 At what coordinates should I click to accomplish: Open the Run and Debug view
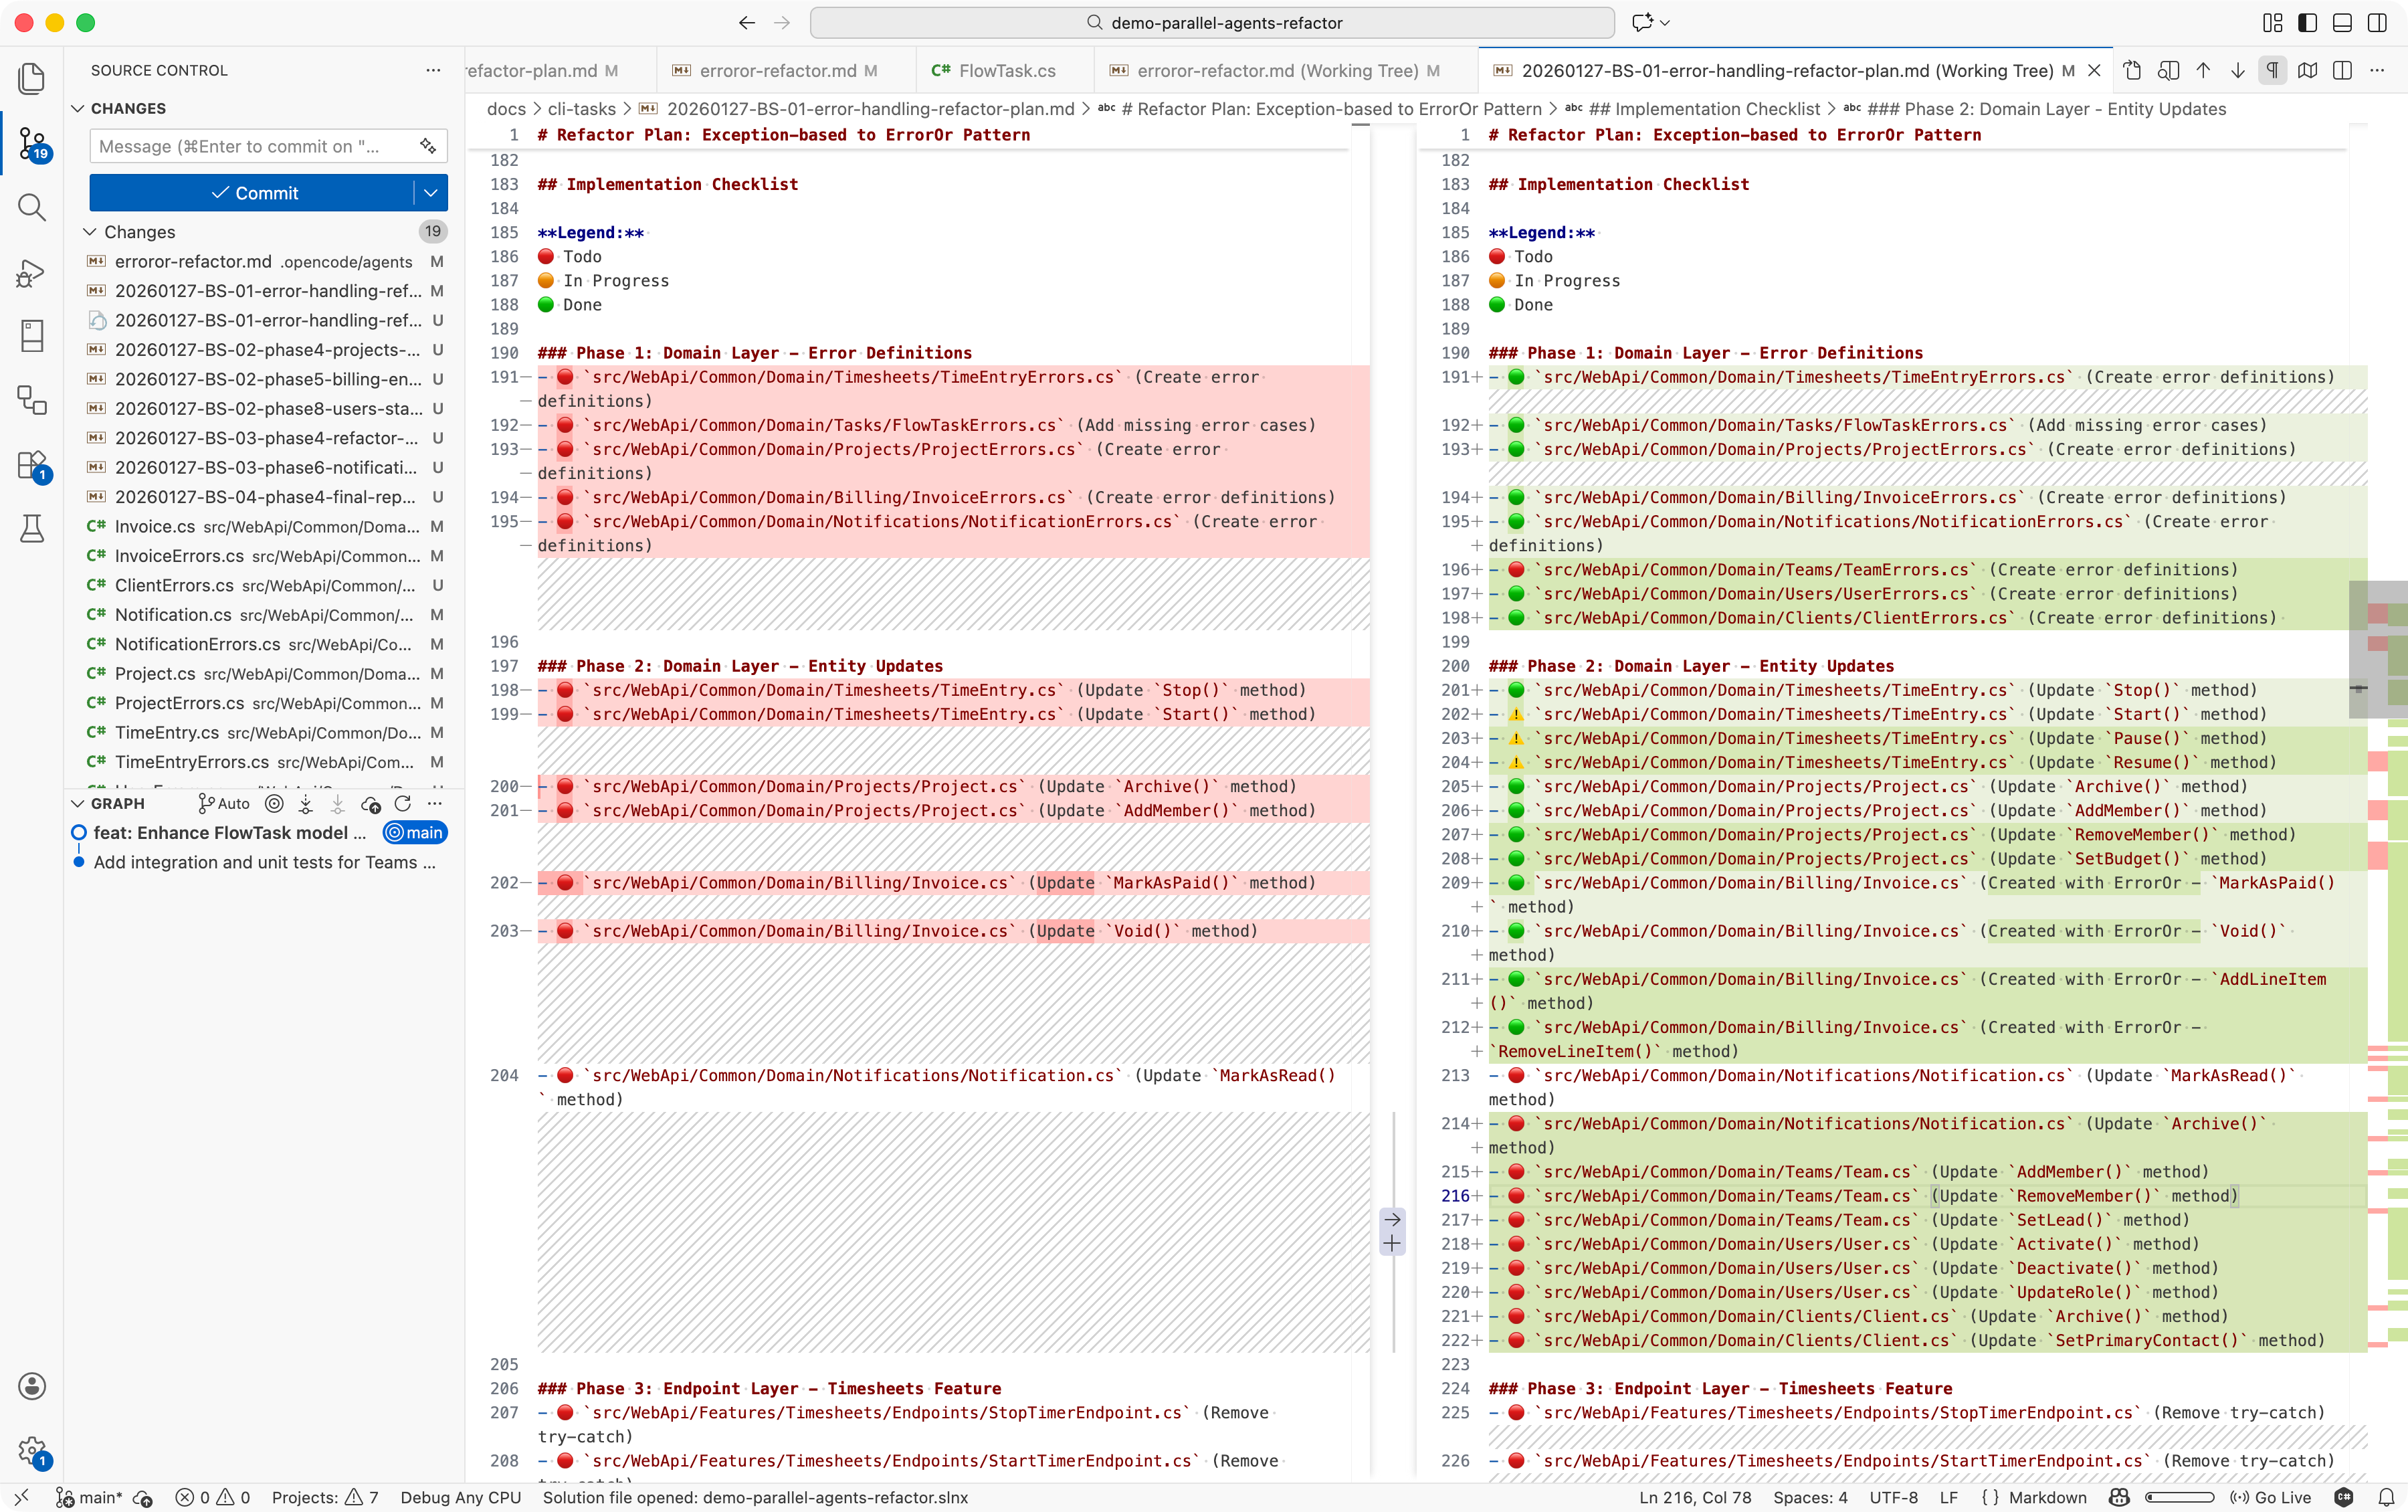pyautogui.click(x=32, y=273)
